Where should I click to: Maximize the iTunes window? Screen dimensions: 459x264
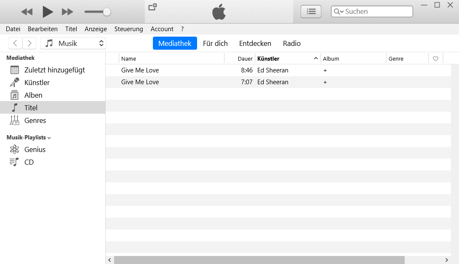[x=437, y=5]
